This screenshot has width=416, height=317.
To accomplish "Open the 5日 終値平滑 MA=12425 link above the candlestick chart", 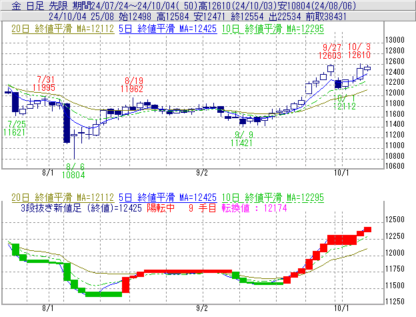I will pos(168,29).
